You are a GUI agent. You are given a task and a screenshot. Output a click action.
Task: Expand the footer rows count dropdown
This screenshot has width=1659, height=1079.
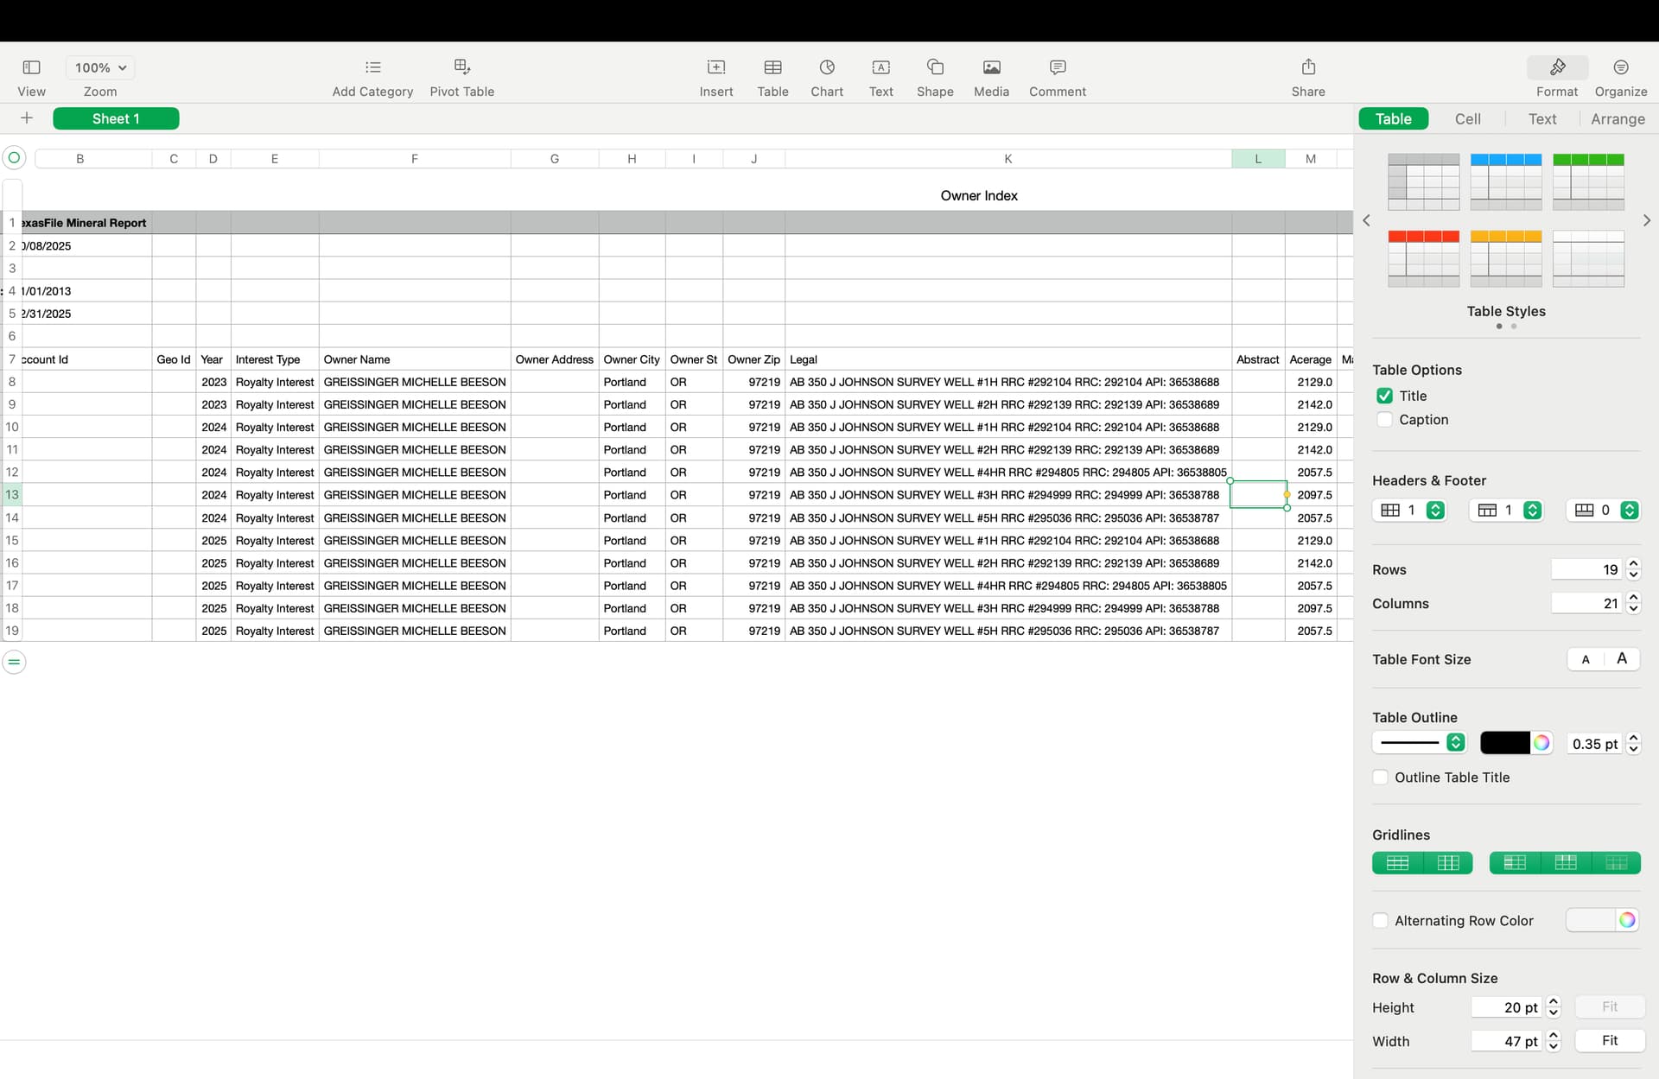click(x=1629, y=511)
